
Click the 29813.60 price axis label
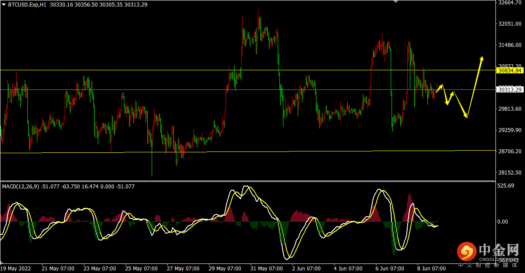pyautogui.click(x=510, y=109)
